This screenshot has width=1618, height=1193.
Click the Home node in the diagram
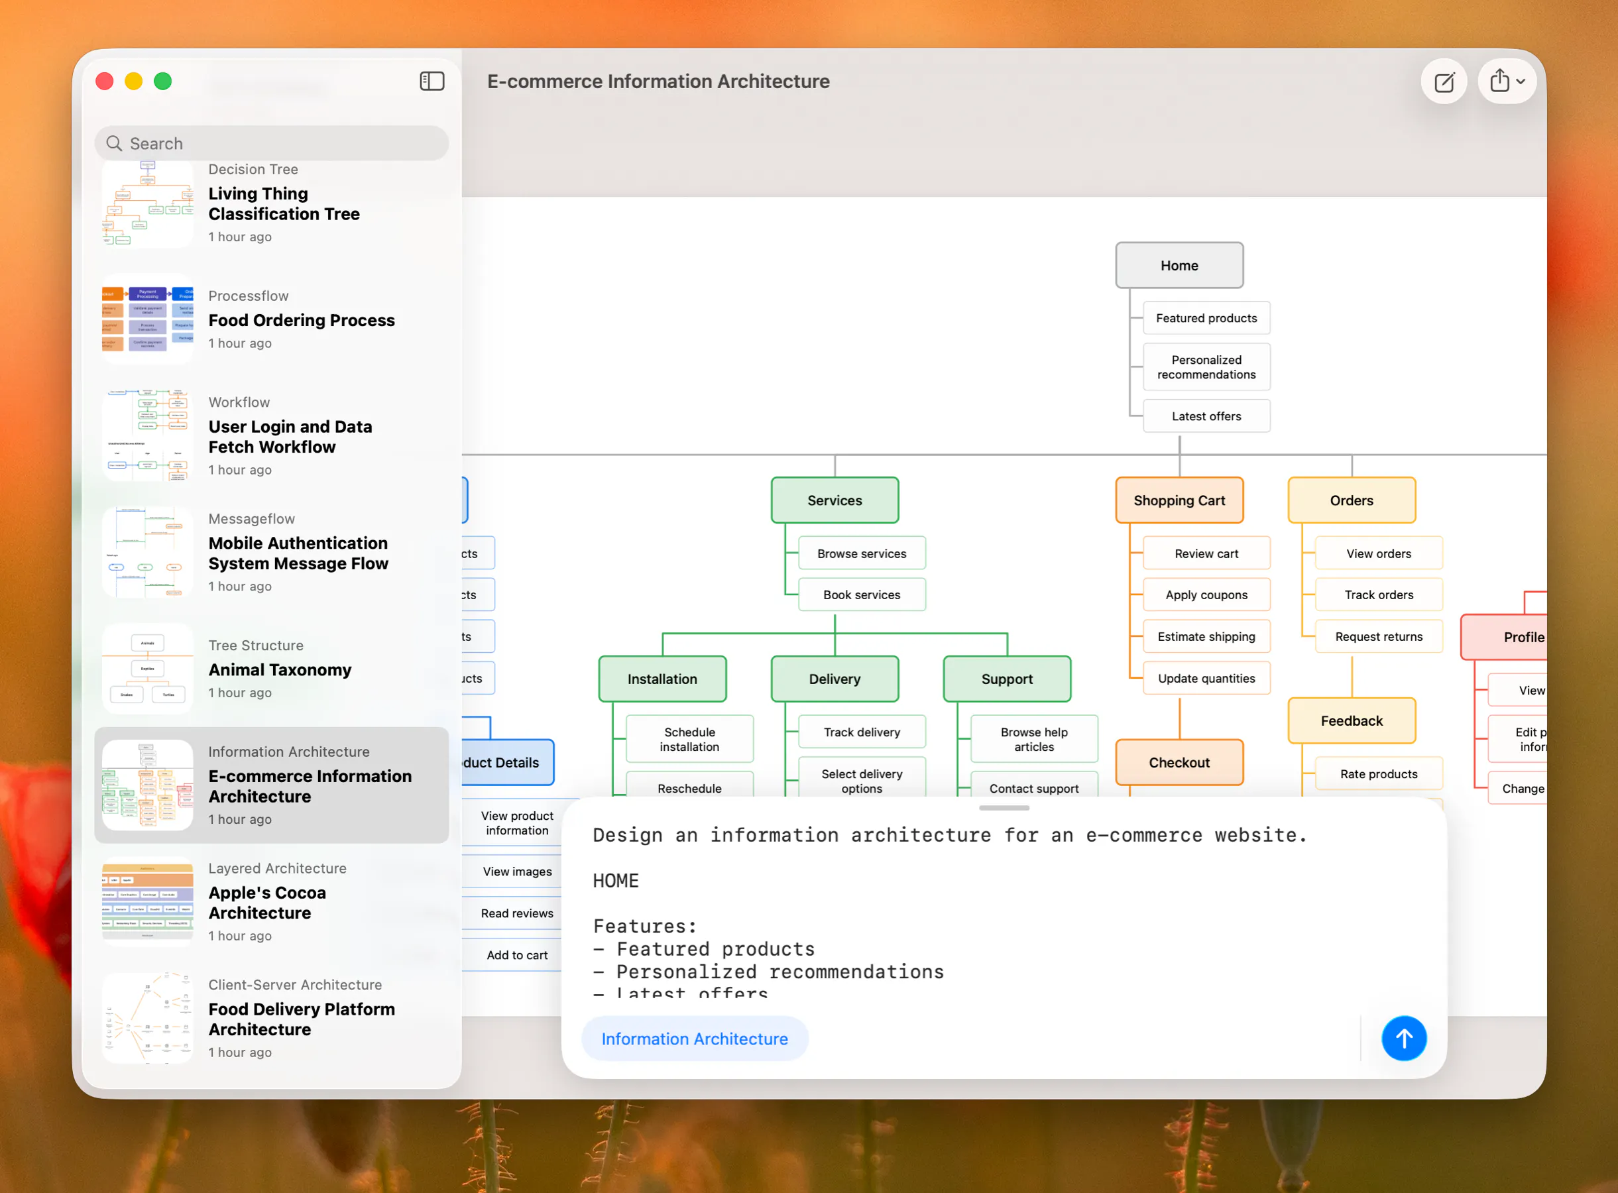(1180, 266)
